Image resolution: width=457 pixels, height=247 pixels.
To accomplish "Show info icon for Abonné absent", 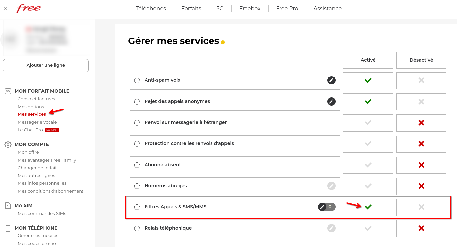I will coord(137,165).
